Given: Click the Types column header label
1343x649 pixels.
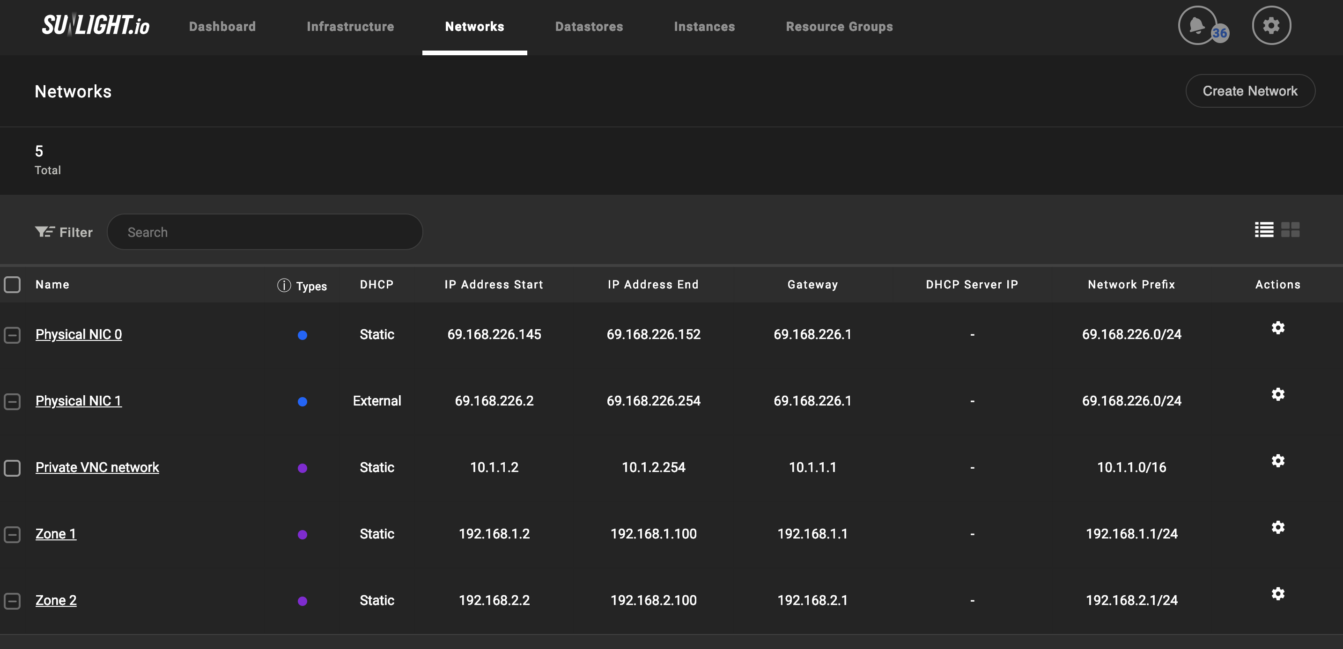Looking at the screenshot, I should coord(311,286).
